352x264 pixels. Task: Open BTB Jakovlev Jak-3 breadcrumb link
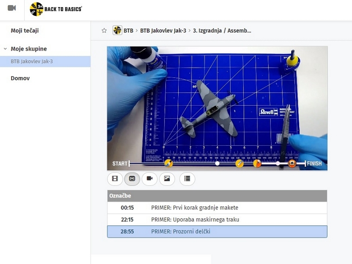pyautogui.click(x=163, y=31)
